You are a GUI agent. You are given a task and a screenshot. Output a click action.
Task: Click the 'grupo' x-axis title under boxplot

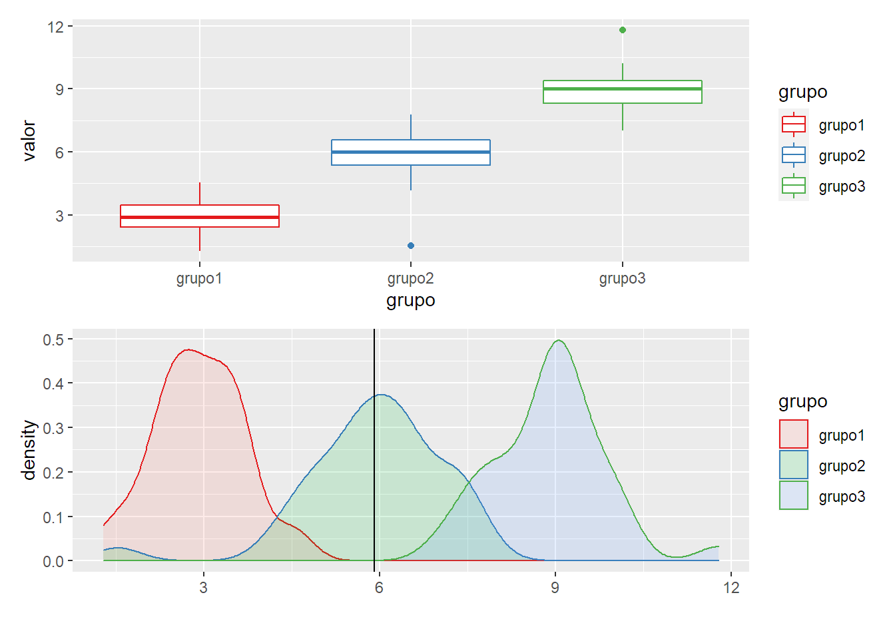(x=411, y=301)
